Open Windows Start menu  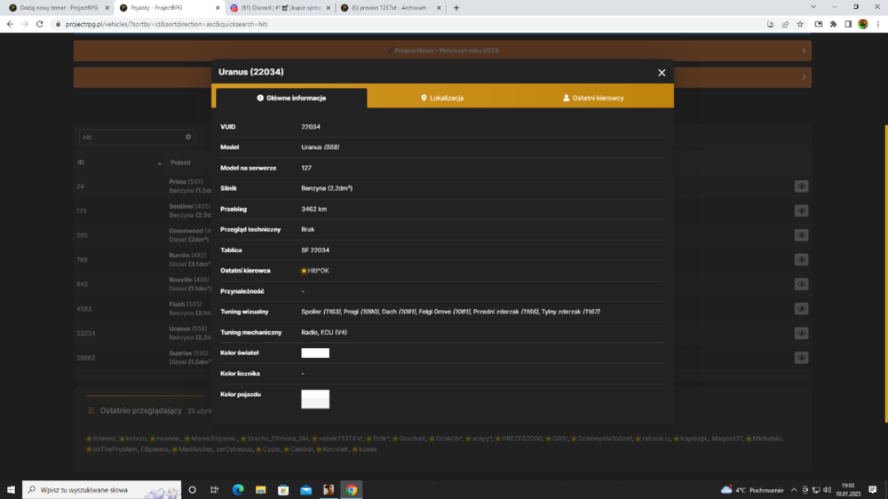coord(11,490)
